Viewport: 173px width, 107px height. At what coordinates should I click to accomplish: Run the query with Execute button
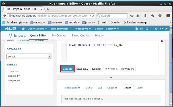[x=67, y=69]
